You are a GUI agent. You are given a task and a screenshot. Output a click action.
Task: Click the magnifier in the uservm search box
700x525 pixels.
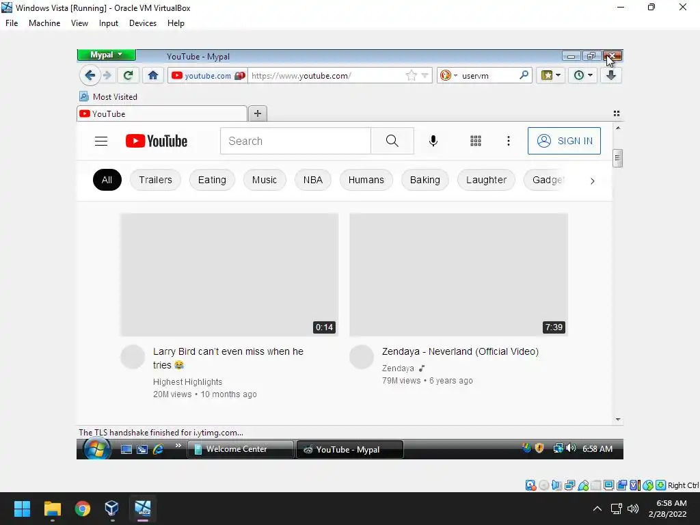[524, 75]
